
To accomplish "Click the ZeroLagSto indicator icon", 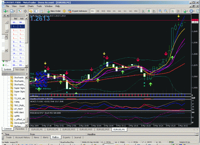I will pos(12,123).
